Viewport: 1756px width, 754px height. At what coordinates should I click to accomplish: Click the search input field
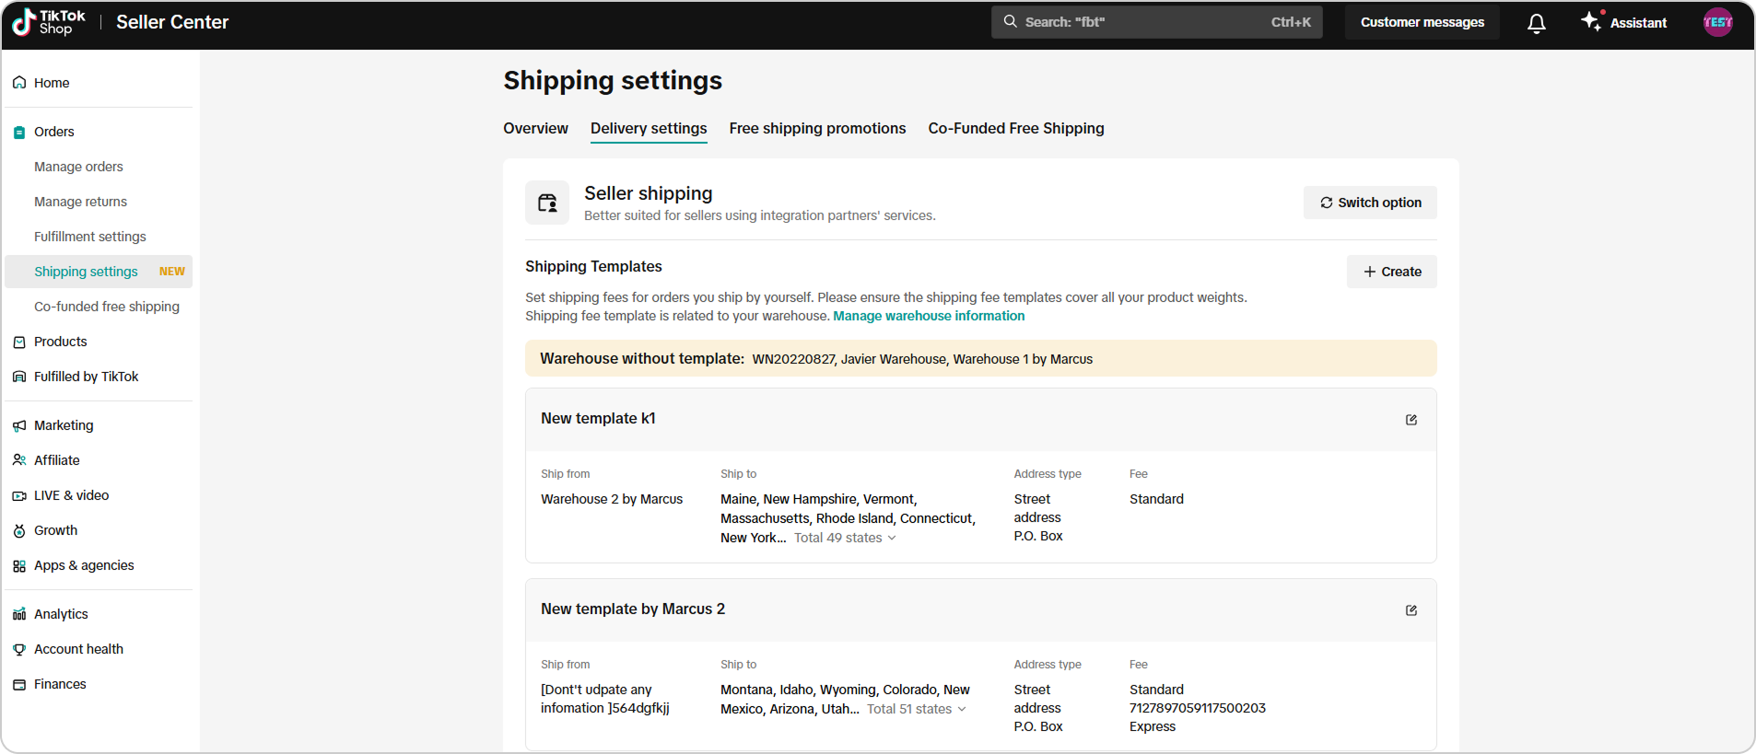click(x=1142, y=22)
